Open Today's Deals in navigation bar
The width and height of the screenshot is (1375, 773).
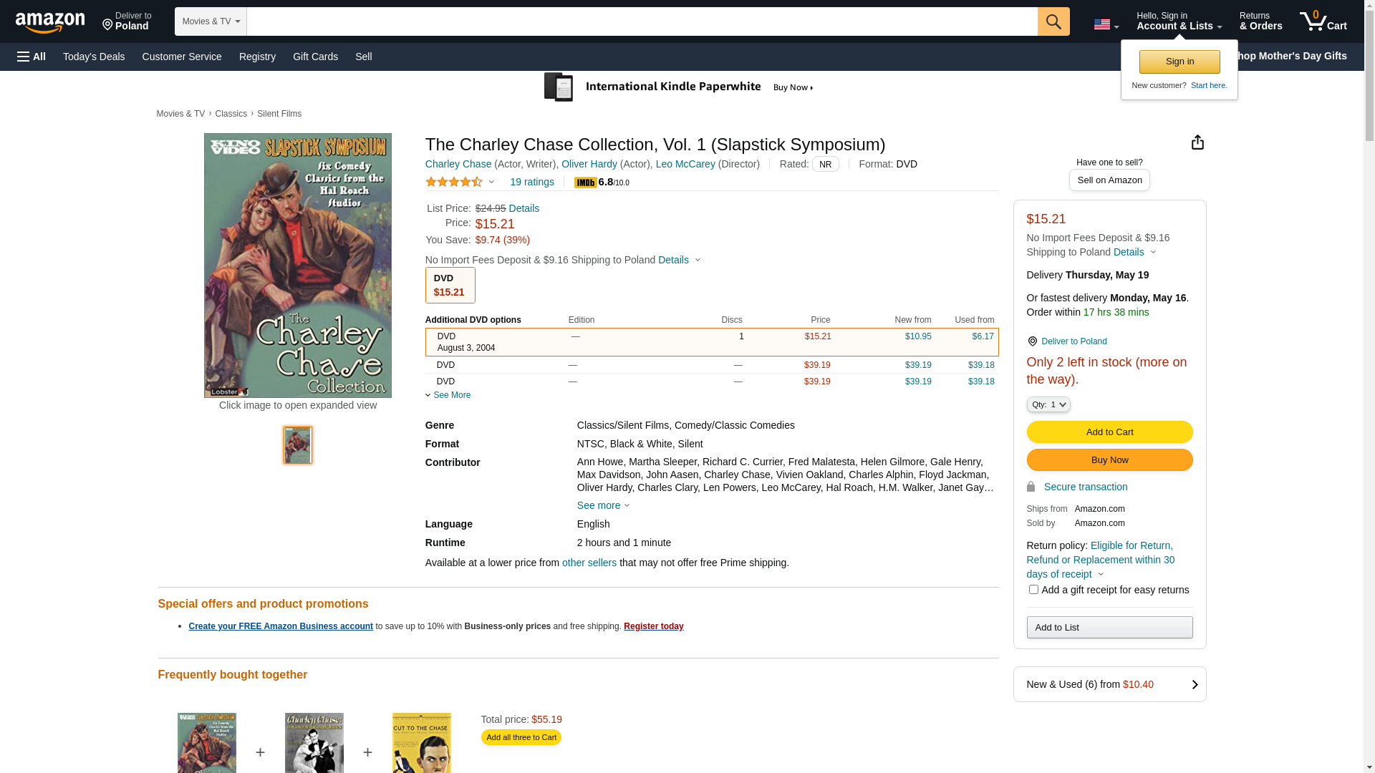94,57
